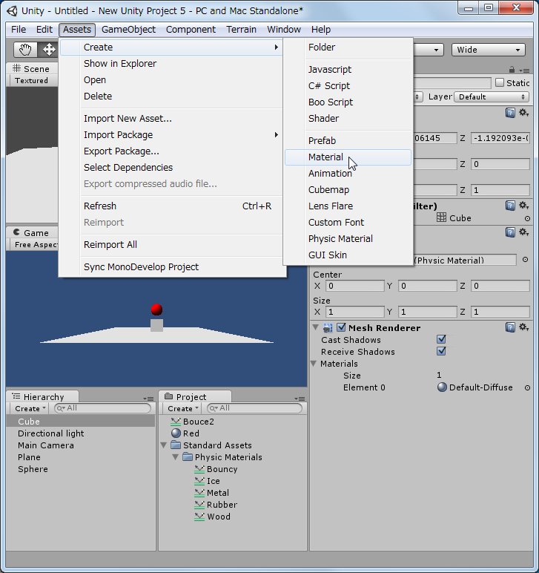This screenshot has height=573, width=539.
Task: Click object picker circle beside Default-Diffuse
Action: pyautogui.click(x=527, y=387)
